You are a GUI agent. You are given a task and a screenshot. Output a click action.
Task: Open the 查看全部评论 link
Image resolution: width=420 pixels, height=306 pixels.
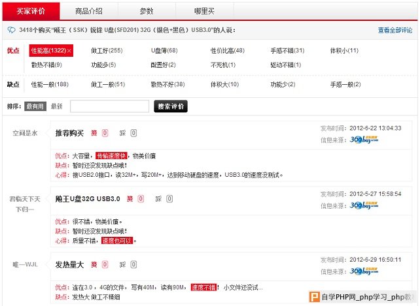click(x=394, y=30)
